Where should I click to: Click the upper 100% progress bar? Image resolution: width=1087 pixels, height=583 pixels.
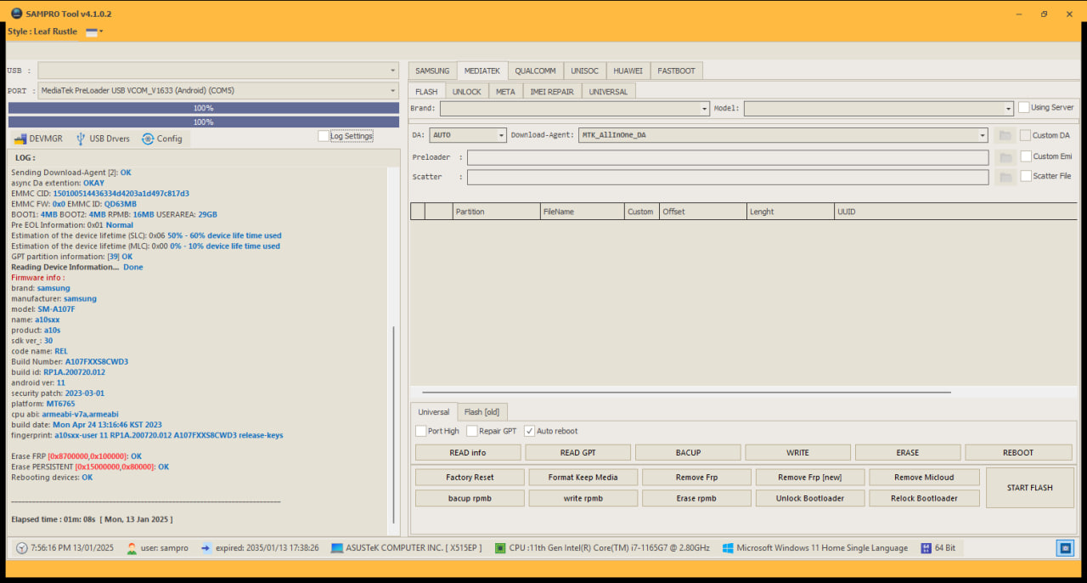click(204, 108)
